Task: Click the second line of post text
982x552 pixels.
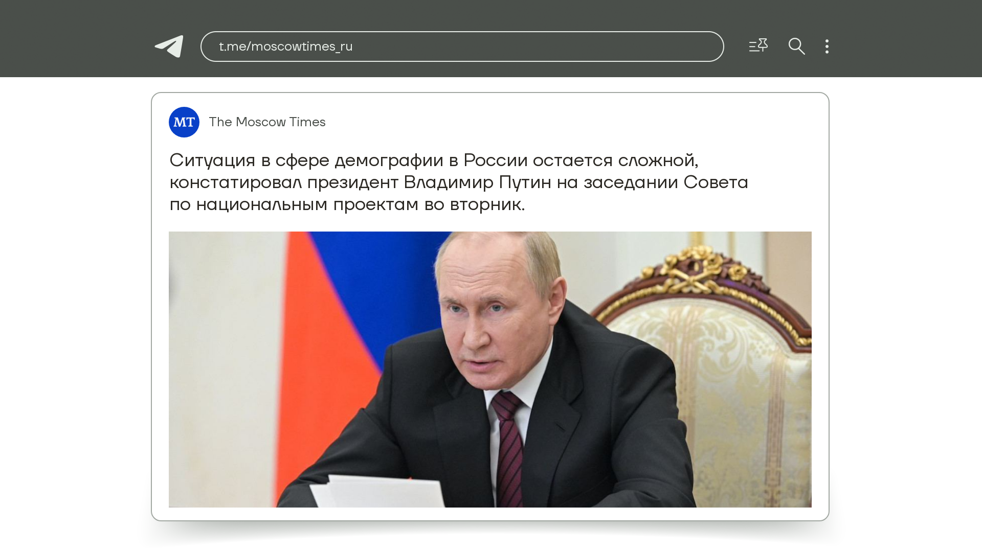Action: point(459,182)
